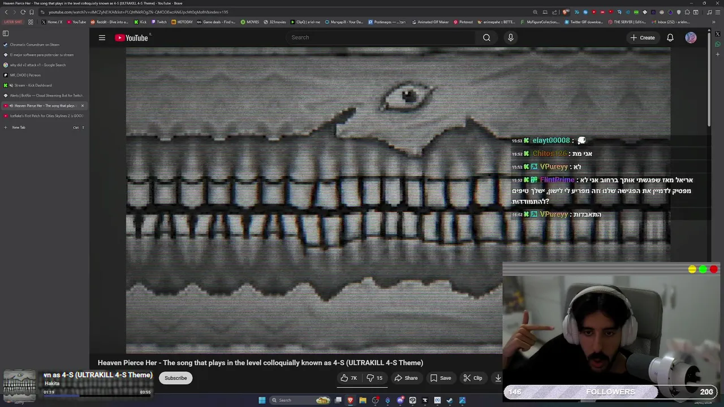Subscribe to the Hakita channel
Image resolution: width=724 pixels, height=407 pixels.
(x=175, y=378)
